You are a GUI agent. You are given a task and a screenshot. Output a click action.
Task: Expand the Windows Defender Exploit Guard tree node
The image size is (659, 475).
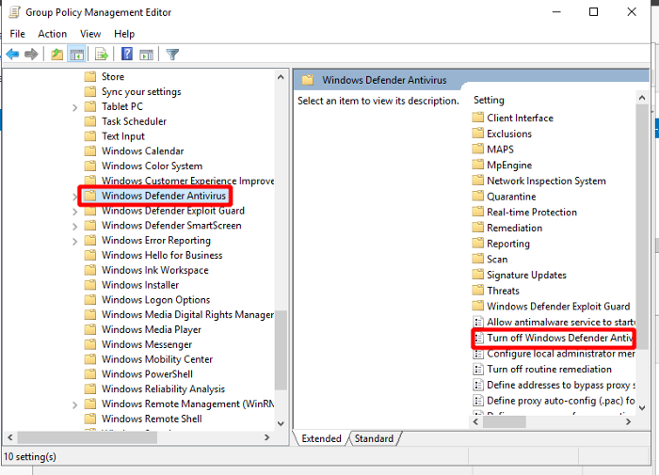click(x=74, y=212)
